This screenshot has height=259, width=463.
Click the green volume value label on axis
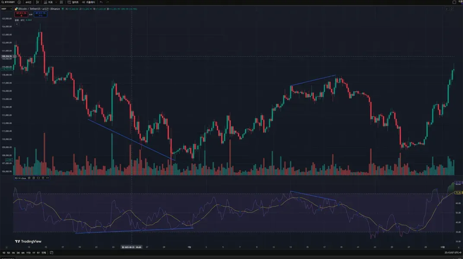point(9,160)
